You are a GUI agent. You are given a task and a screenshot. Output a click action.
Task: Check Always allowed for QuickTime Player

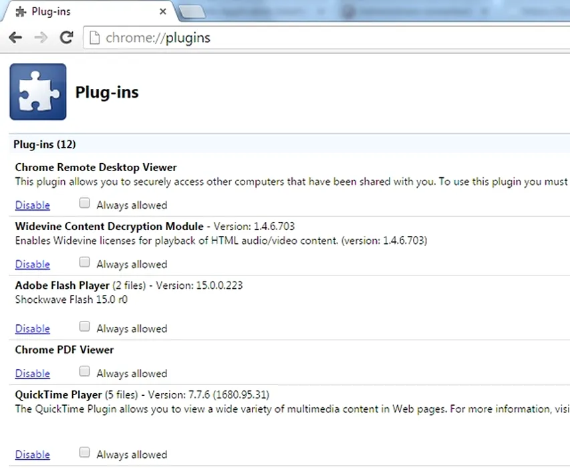pos(85,453)
